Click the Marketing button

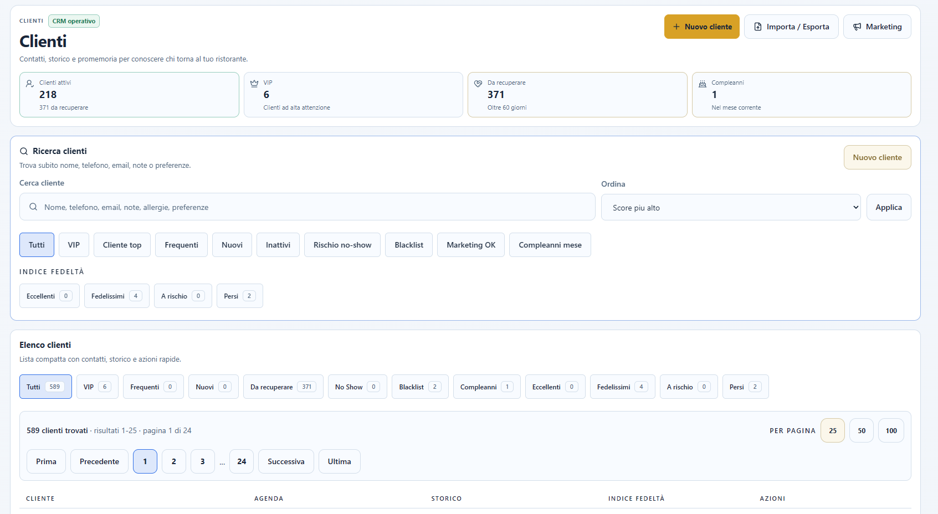coord(877,27)
